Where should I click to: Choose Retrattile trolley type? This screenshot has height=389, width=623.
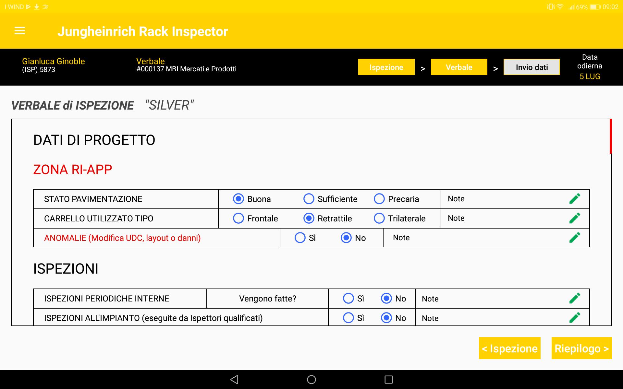(x=309, y=218)
